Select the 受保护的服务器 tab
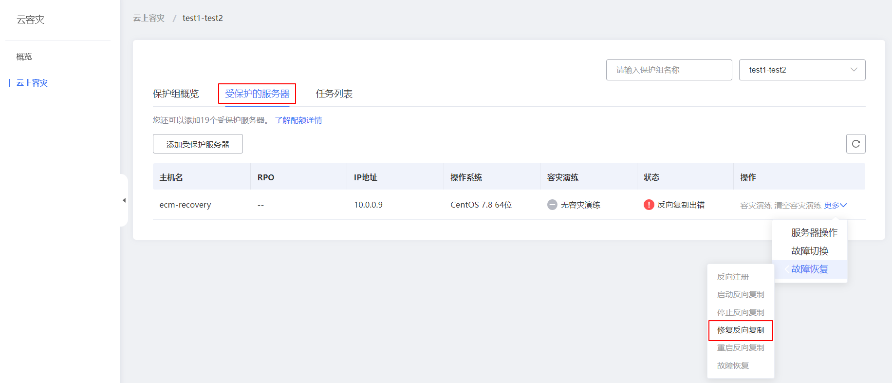 point(257,94)
